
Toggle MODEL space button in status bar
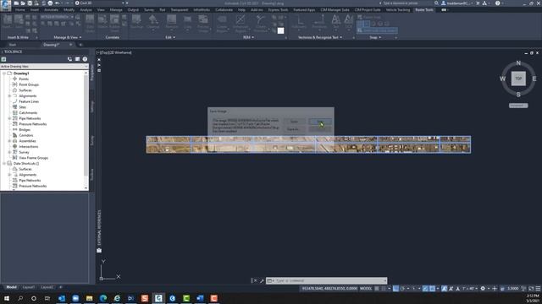point(366,289)
